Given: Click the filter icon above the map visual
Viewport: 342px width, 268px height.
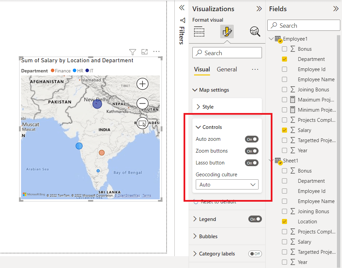Looking at the screenshot, I should pyautogui.click(x=132, y=52).
